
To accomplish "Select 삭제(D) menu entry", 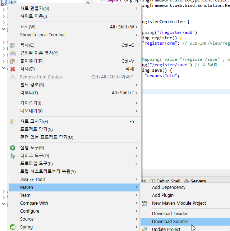I will (x=74, y=69).
